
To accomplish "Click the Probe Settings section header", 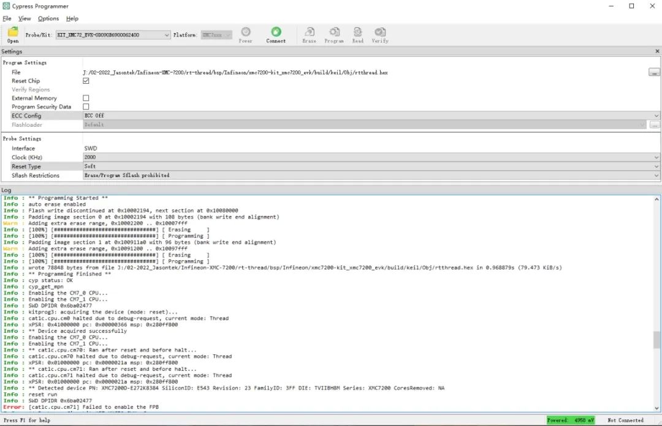I will click(x=22, y=138).
